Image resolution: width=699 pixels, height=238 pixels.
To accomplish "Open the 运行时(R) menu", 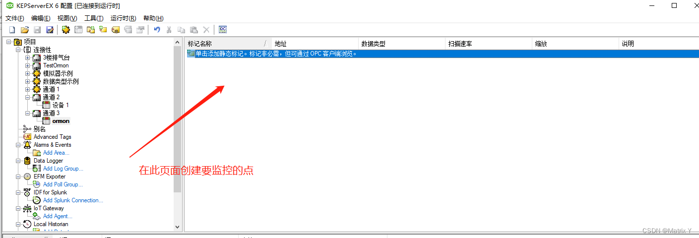I will pos(123,18).
